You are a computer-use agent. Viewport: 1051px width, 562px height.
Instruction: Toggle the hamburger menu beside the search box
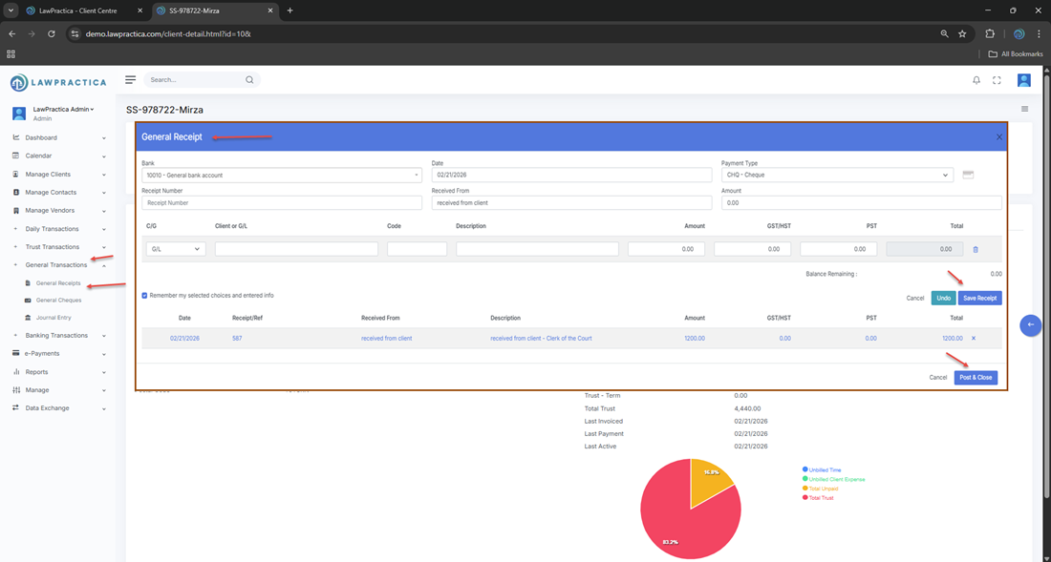[131, 80]
